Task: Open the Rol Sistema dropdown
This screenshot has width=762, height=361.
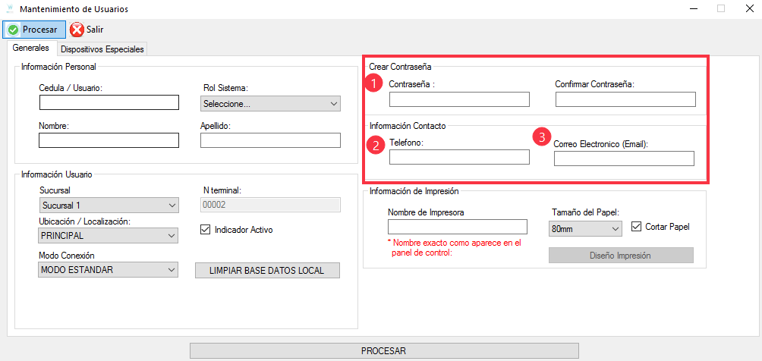Action: tap(270, 104)
